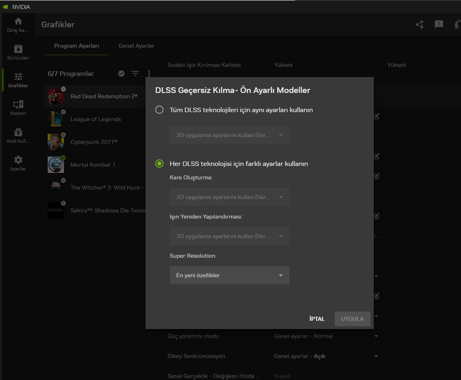The width and height of the screenshot is (461, 380).
Task: Open the Kare Oluşturma dropdown
Action: click(229, 197)
